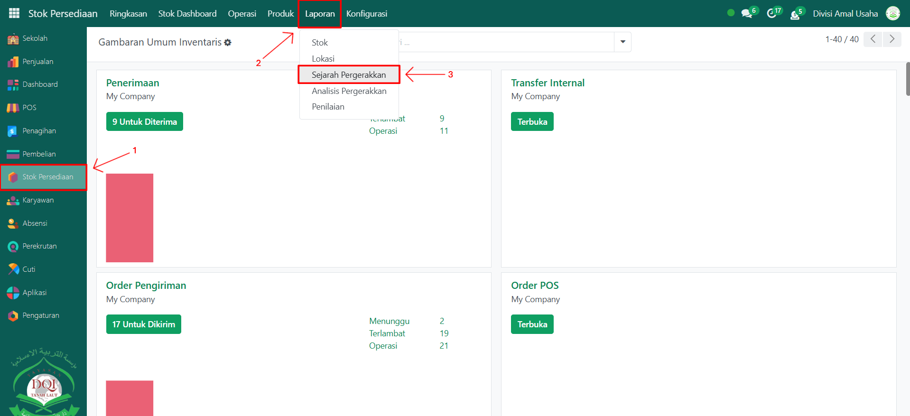The width and height of the screenshot is (910, 416).
Task: Expand the Konfigurasi menu
Action: 366,14
